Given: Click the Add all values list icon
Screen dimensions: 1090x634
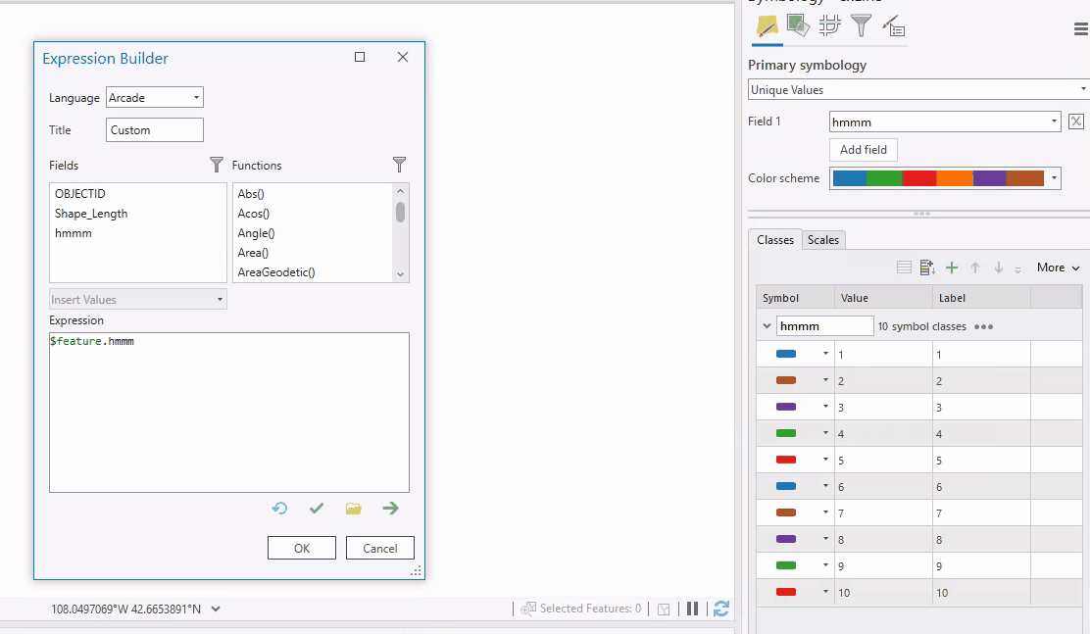Looking at the screenshot, I should tap(904, 268).
